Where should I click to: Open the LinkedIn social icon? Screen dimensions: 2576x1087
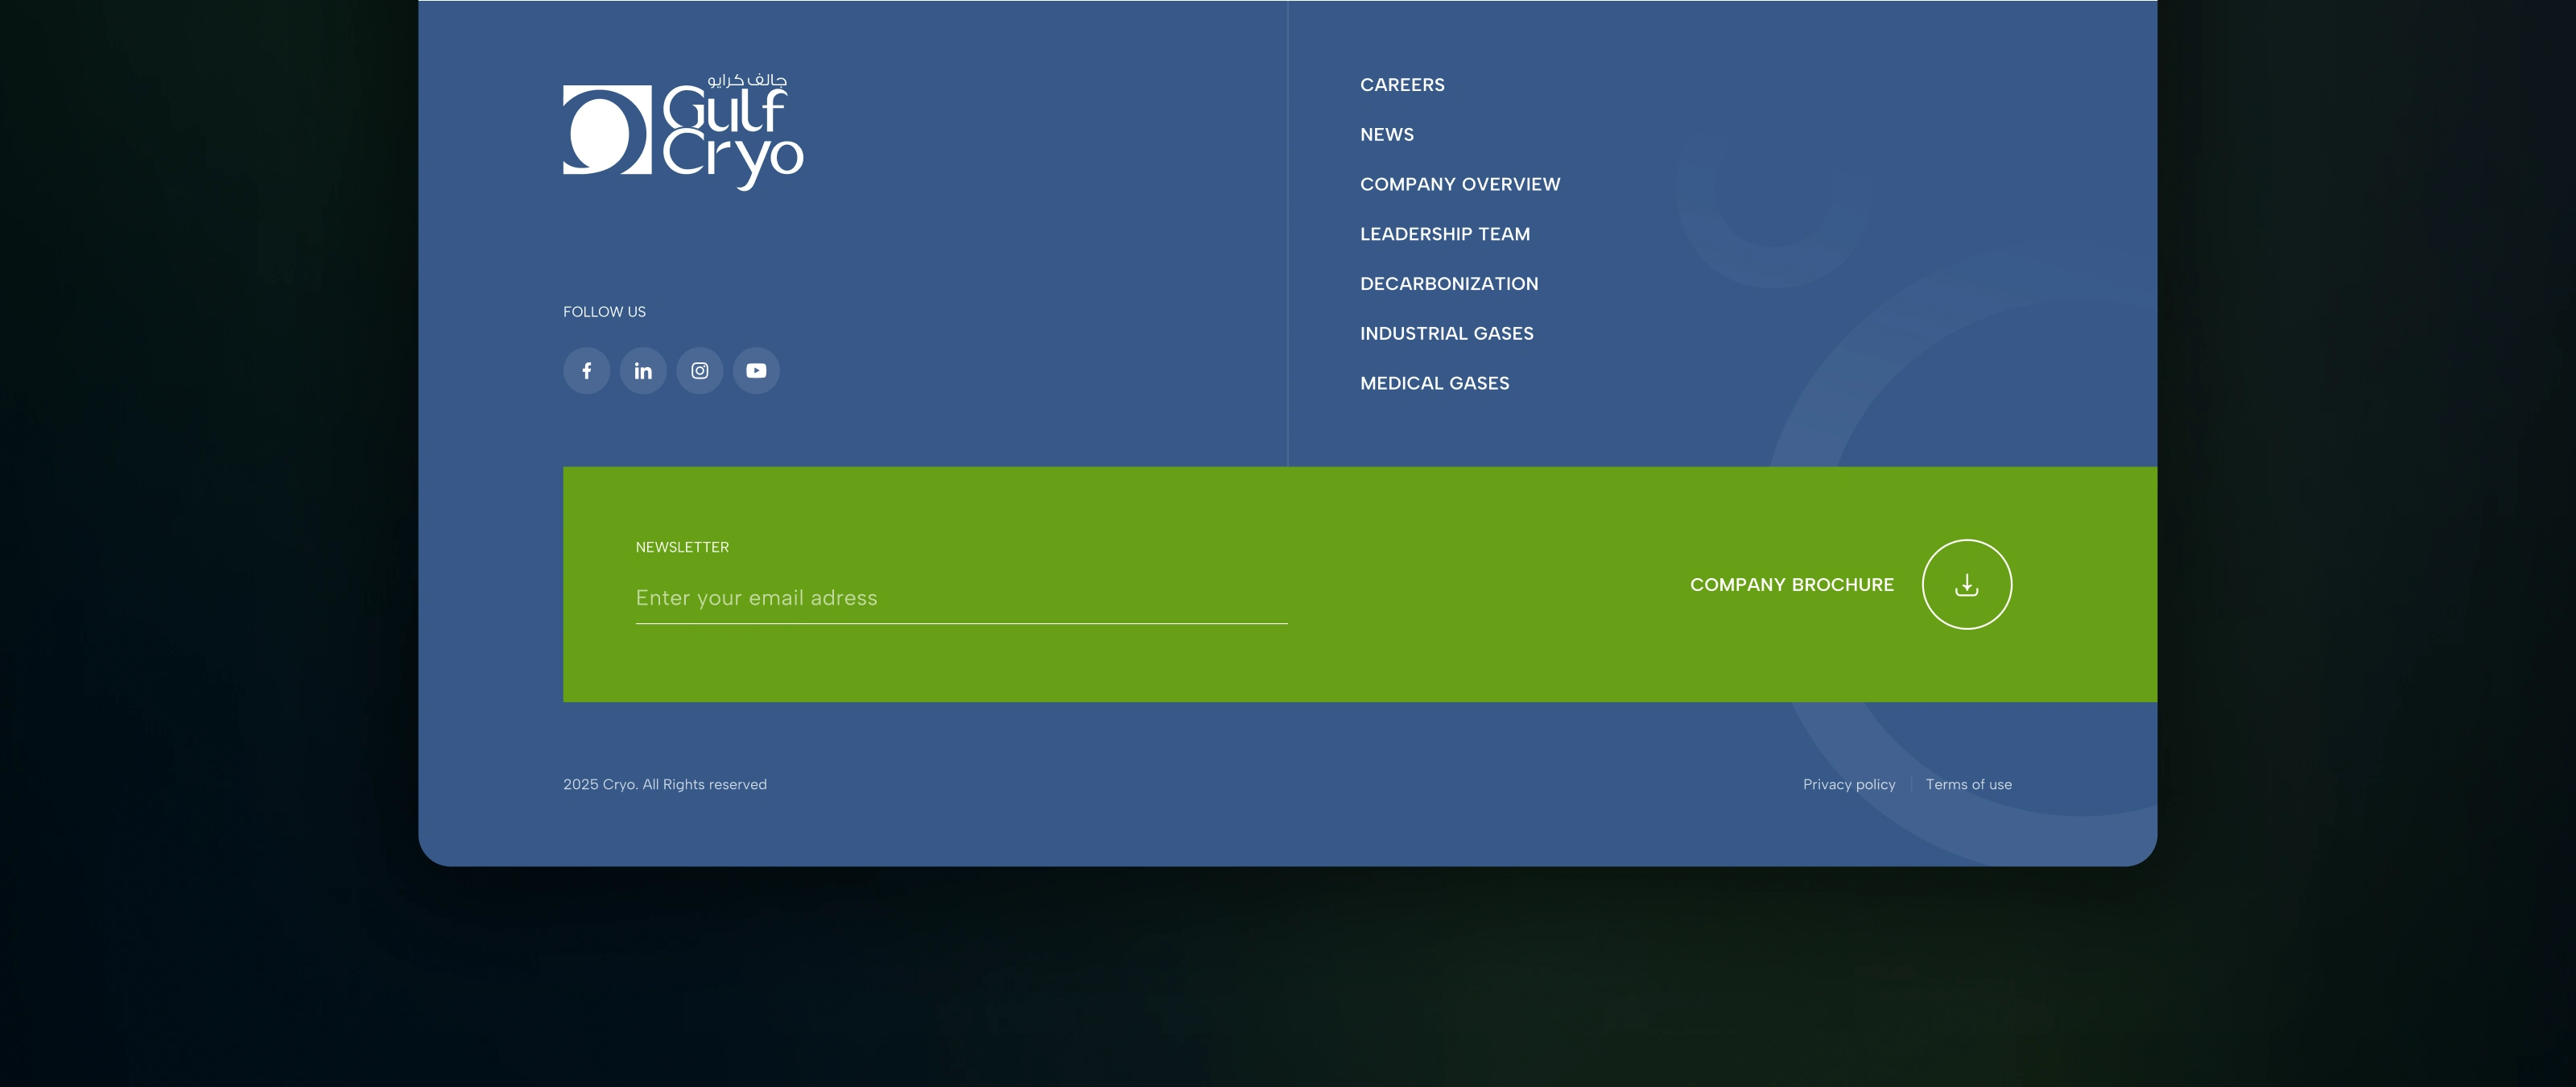pos(643,371)
